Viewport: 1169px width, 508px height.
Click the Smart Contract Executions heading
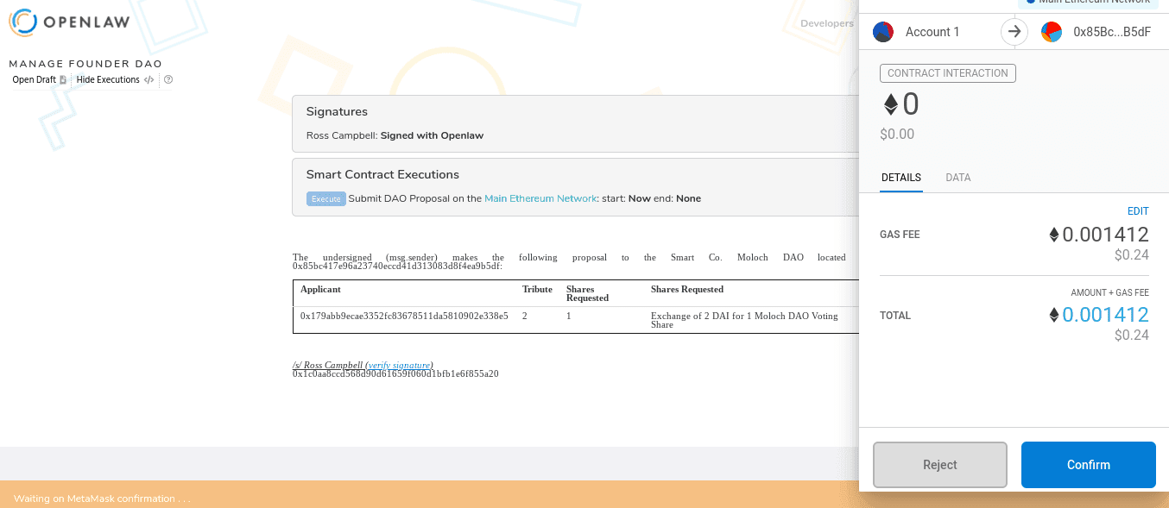pyautogui.click(x=382, y=174)
